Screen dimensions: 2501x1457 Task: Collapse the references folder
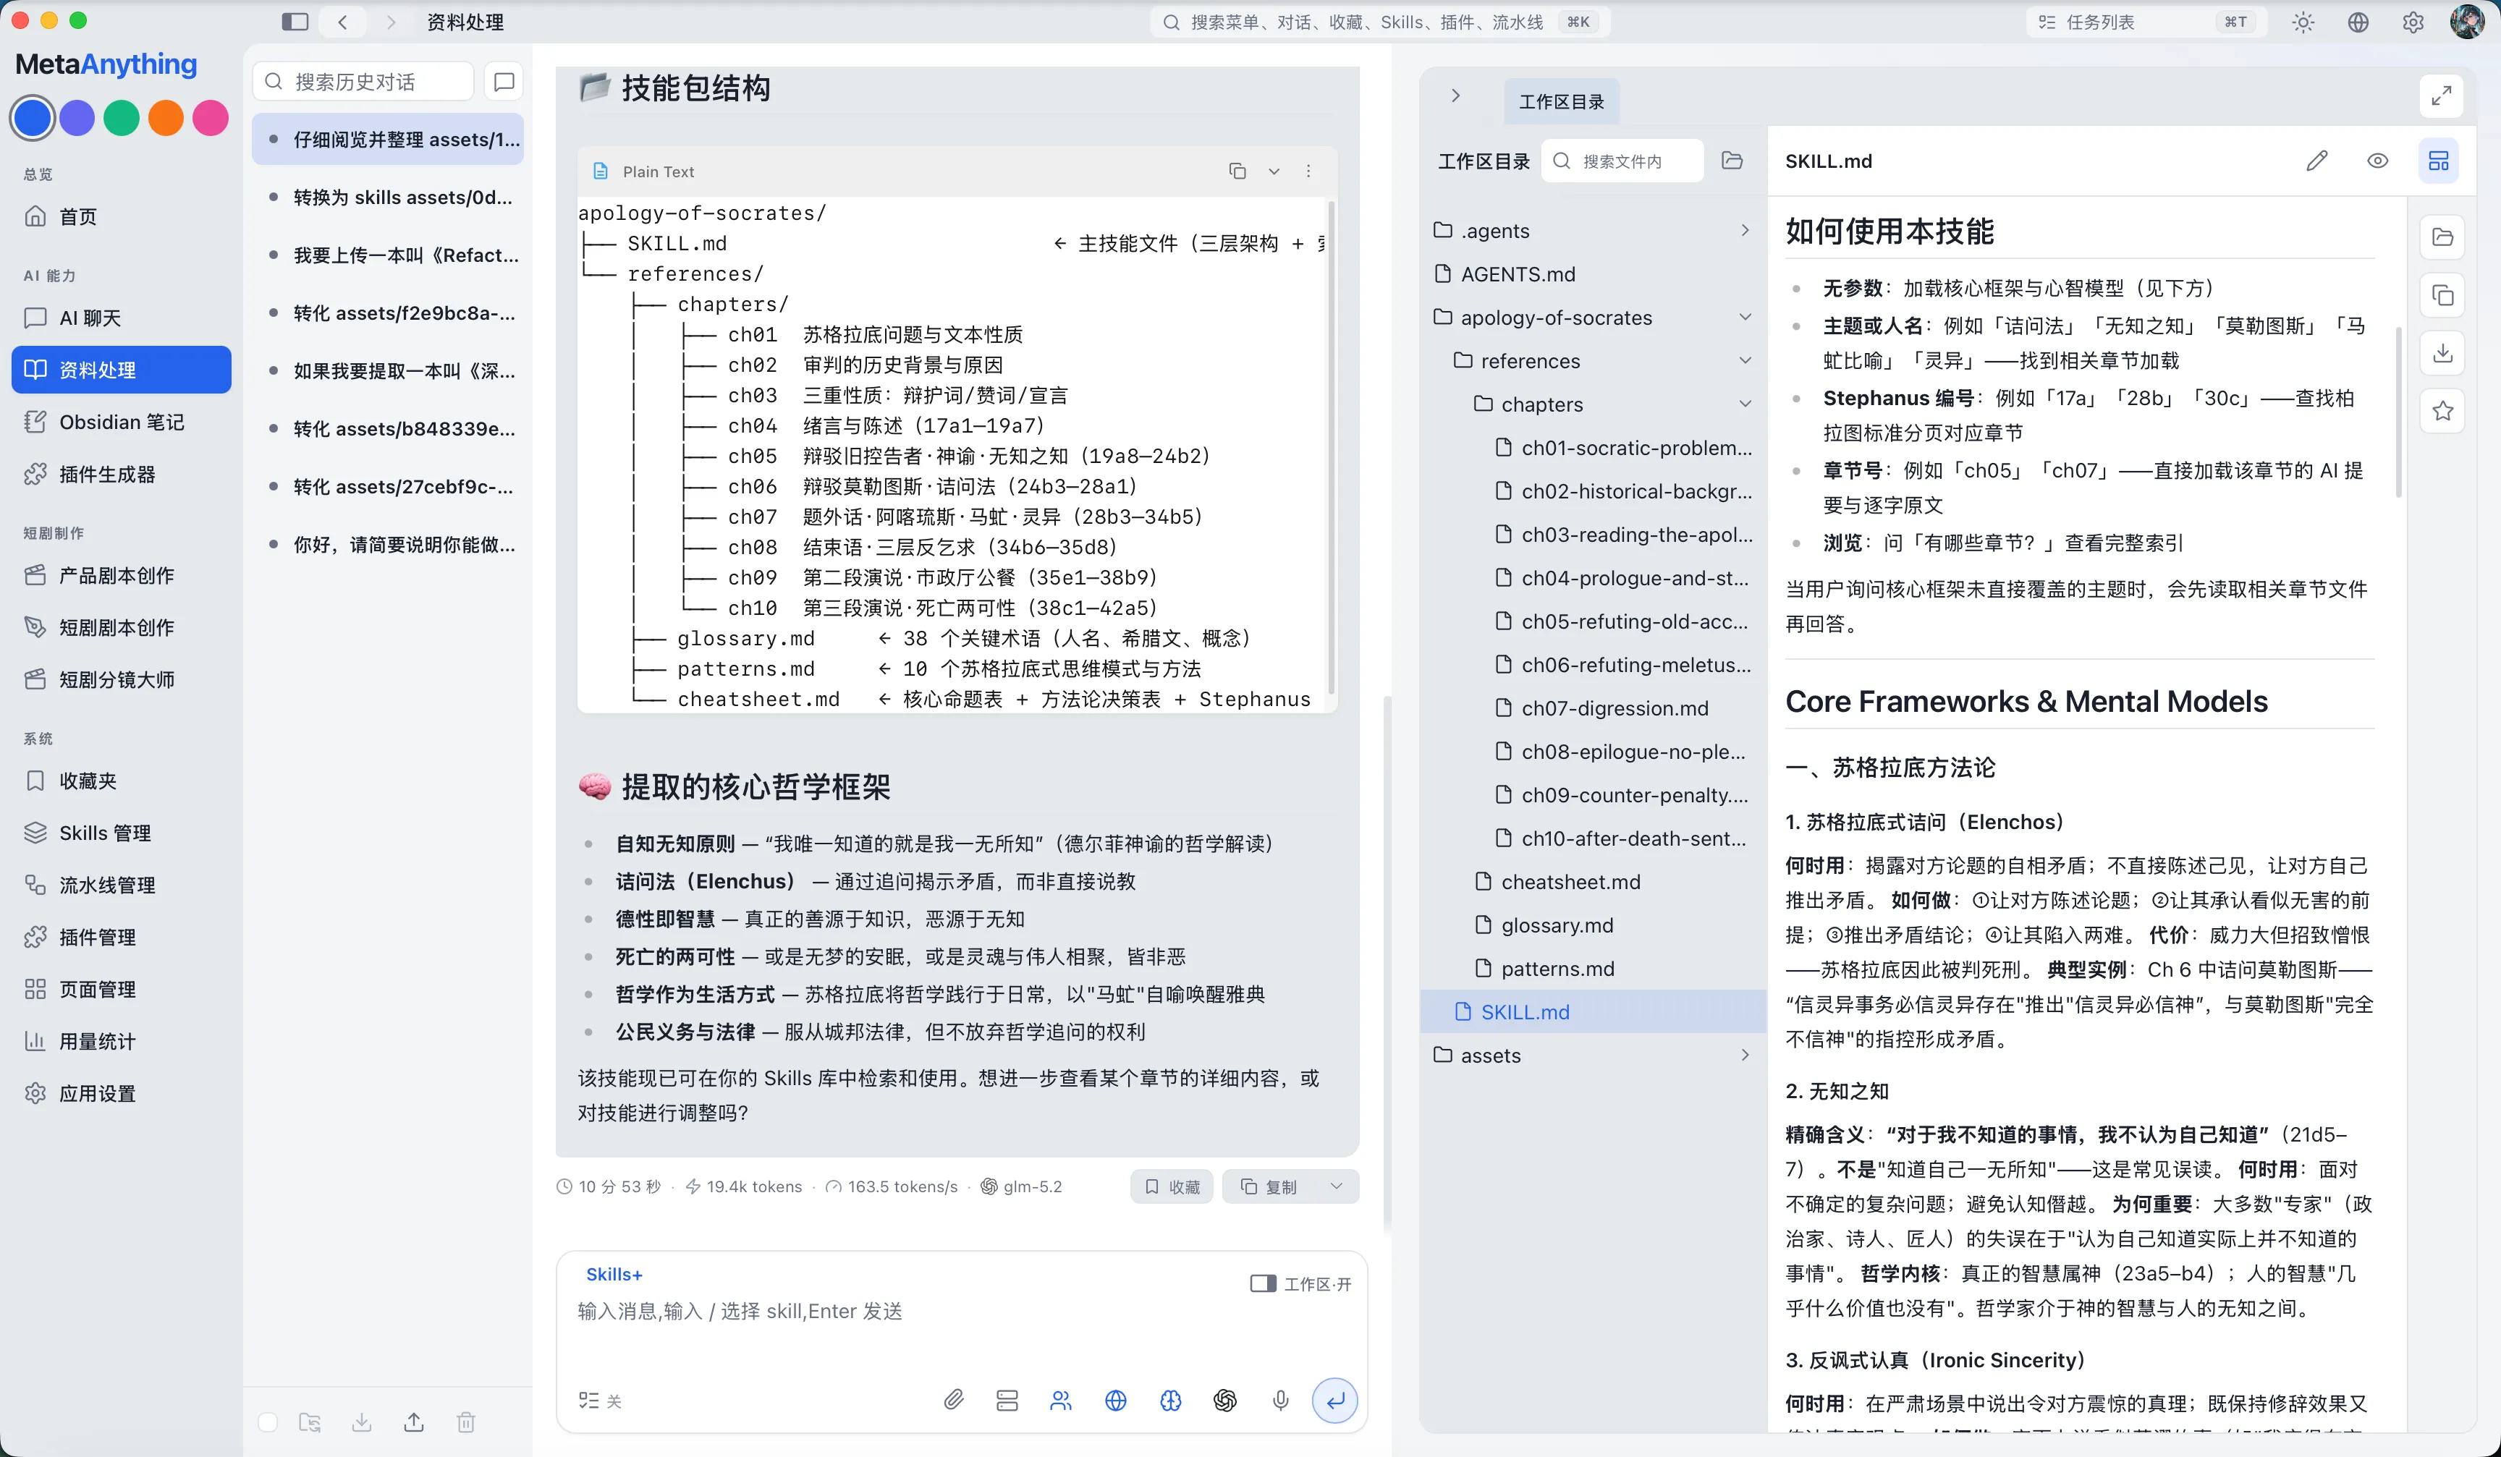1745,361
